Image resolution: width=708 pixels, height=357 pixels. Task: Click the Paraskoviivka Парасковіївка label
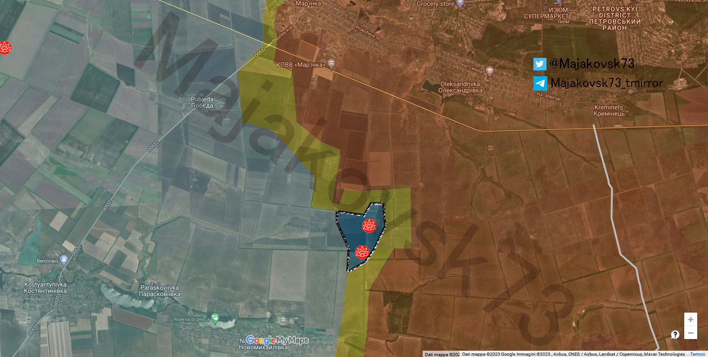pyautogui.click(x=160, y=291)
